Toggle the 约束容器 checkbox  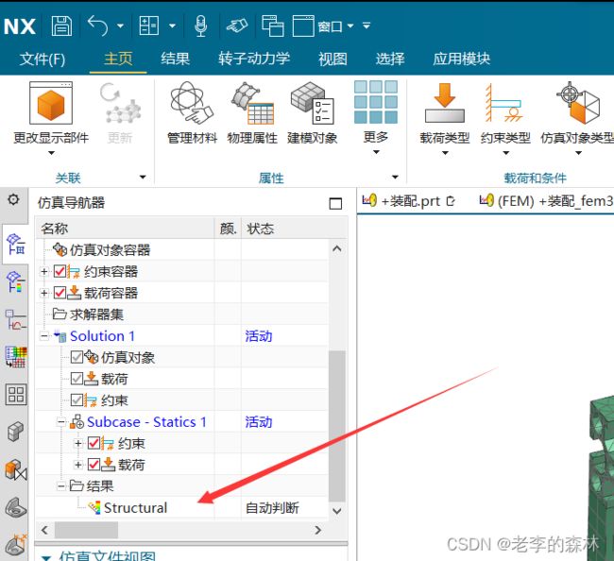(60, 271)
